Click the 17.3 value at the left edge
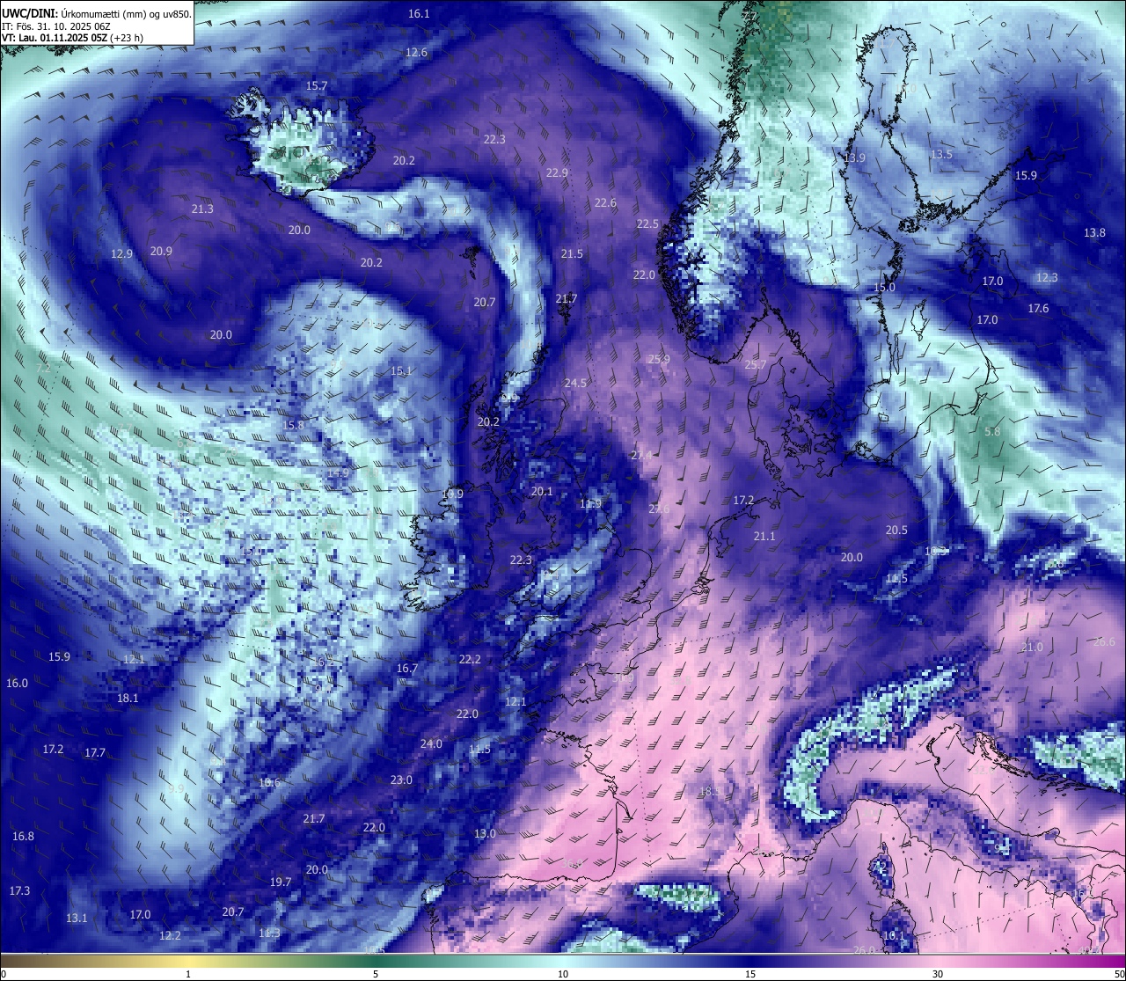1126x981 pixels. coord(19,891)
